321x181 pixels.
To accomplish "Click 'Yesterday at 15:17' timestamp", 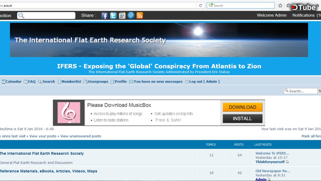I will [271, 157].
